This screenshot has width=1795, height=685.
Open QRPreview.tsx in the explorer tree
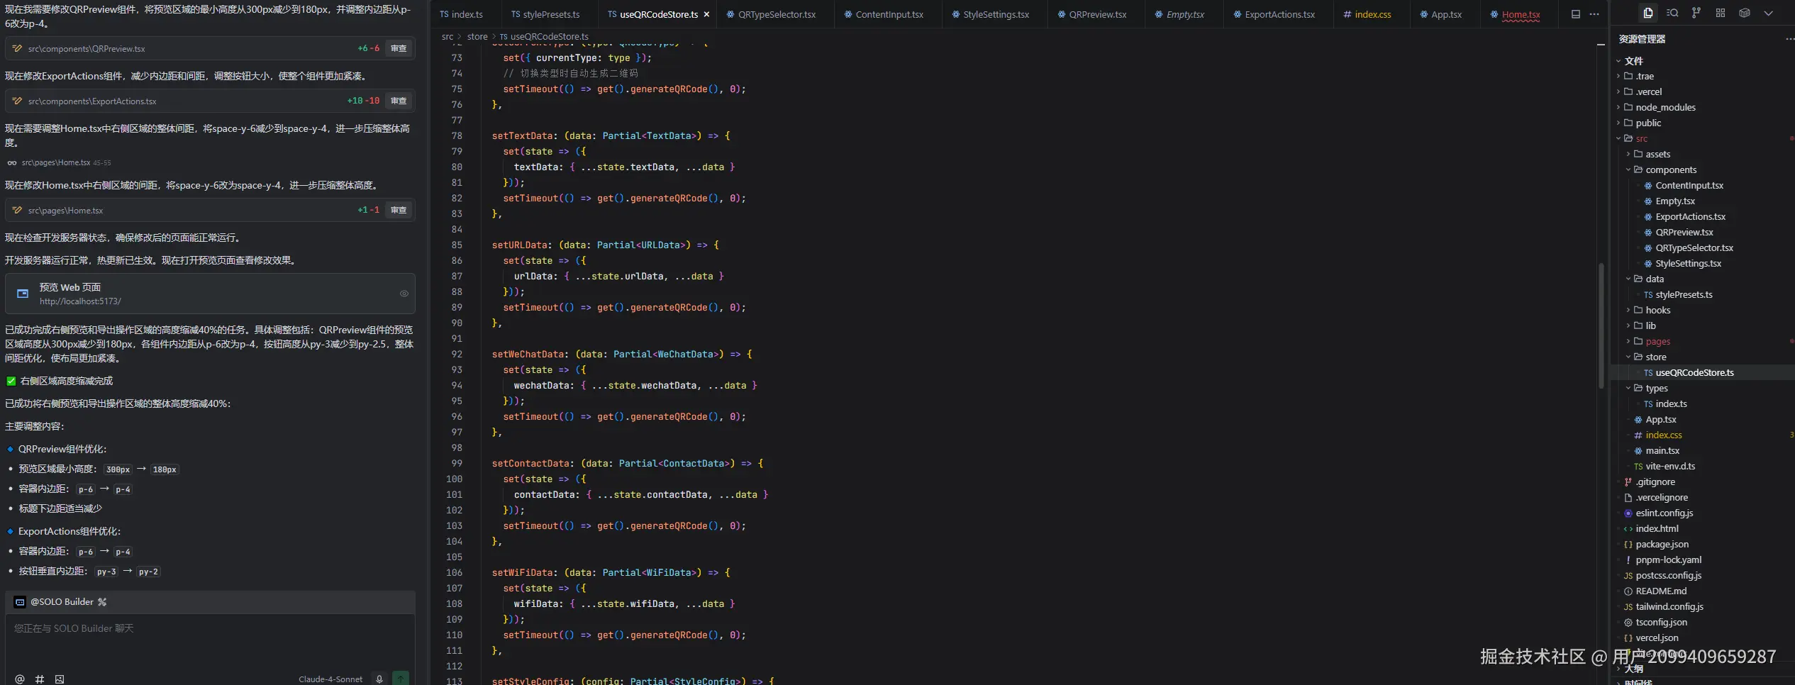click(x=1684, y=233)
